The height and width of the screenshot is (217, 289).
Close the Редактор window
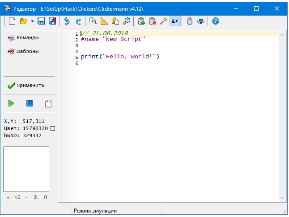[x=277, y=8]
